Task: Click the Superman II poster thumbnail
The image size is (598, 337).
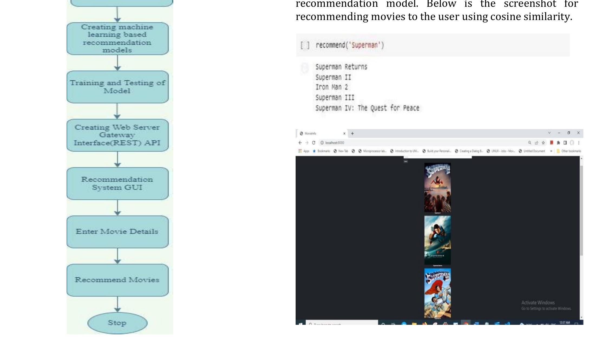Action: pyautogui.click(x=437, y=187)
